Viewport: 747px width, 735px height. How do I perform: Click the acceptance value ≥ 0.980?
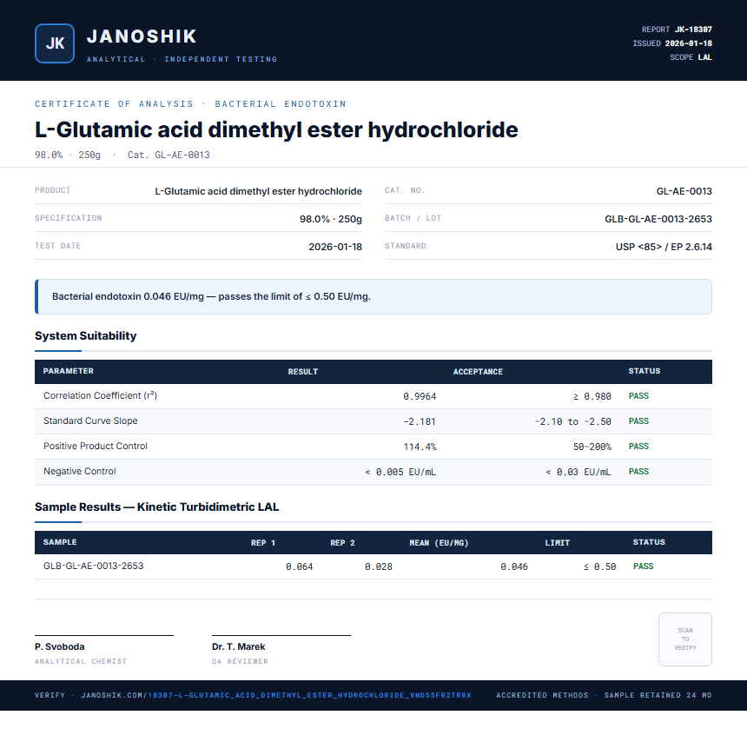point(592,396)
